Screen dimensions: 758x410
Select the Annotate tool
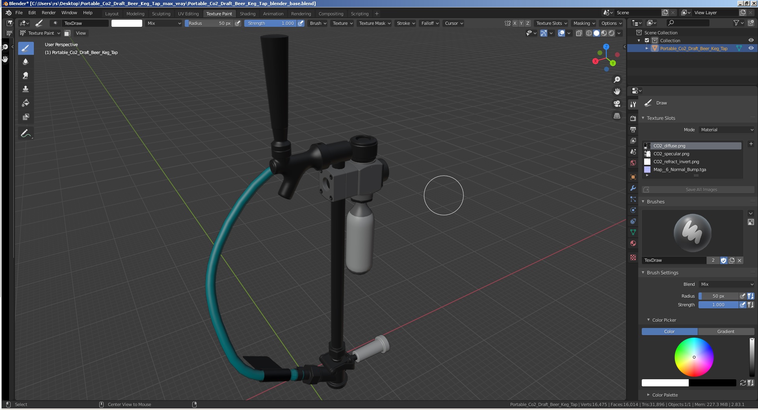click(26, 134)
